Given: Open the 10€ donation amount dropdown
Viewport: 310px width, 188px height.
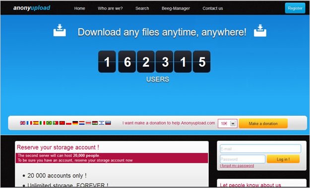Looking at the screenshot, I should (228, 124).
